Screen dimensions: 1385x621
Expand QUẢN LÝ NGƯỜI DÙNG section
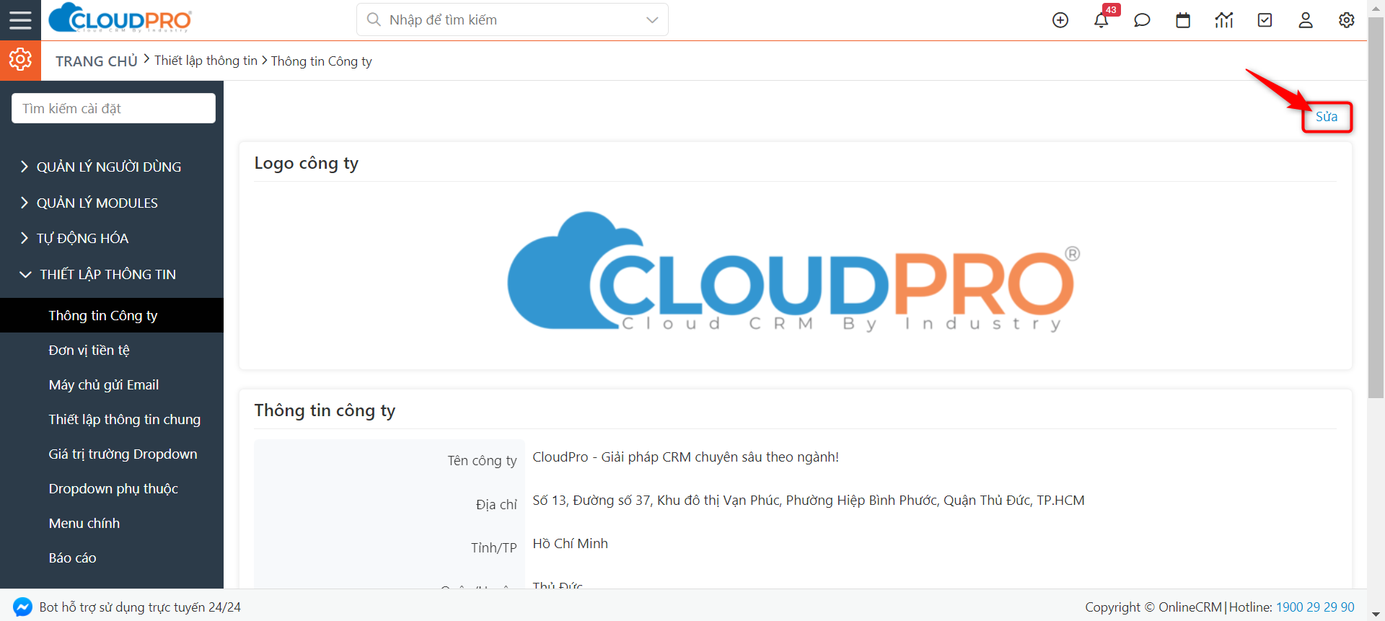100,167
